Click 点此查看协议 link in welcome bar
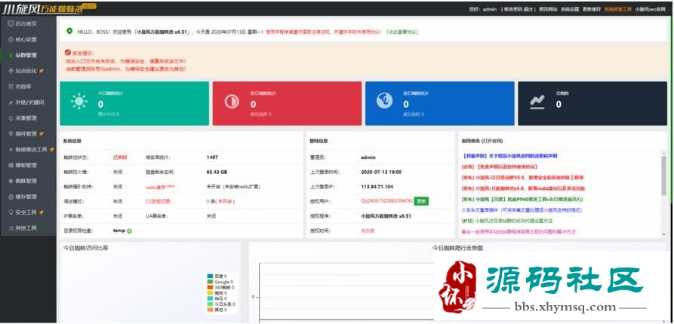 point(402,32)
